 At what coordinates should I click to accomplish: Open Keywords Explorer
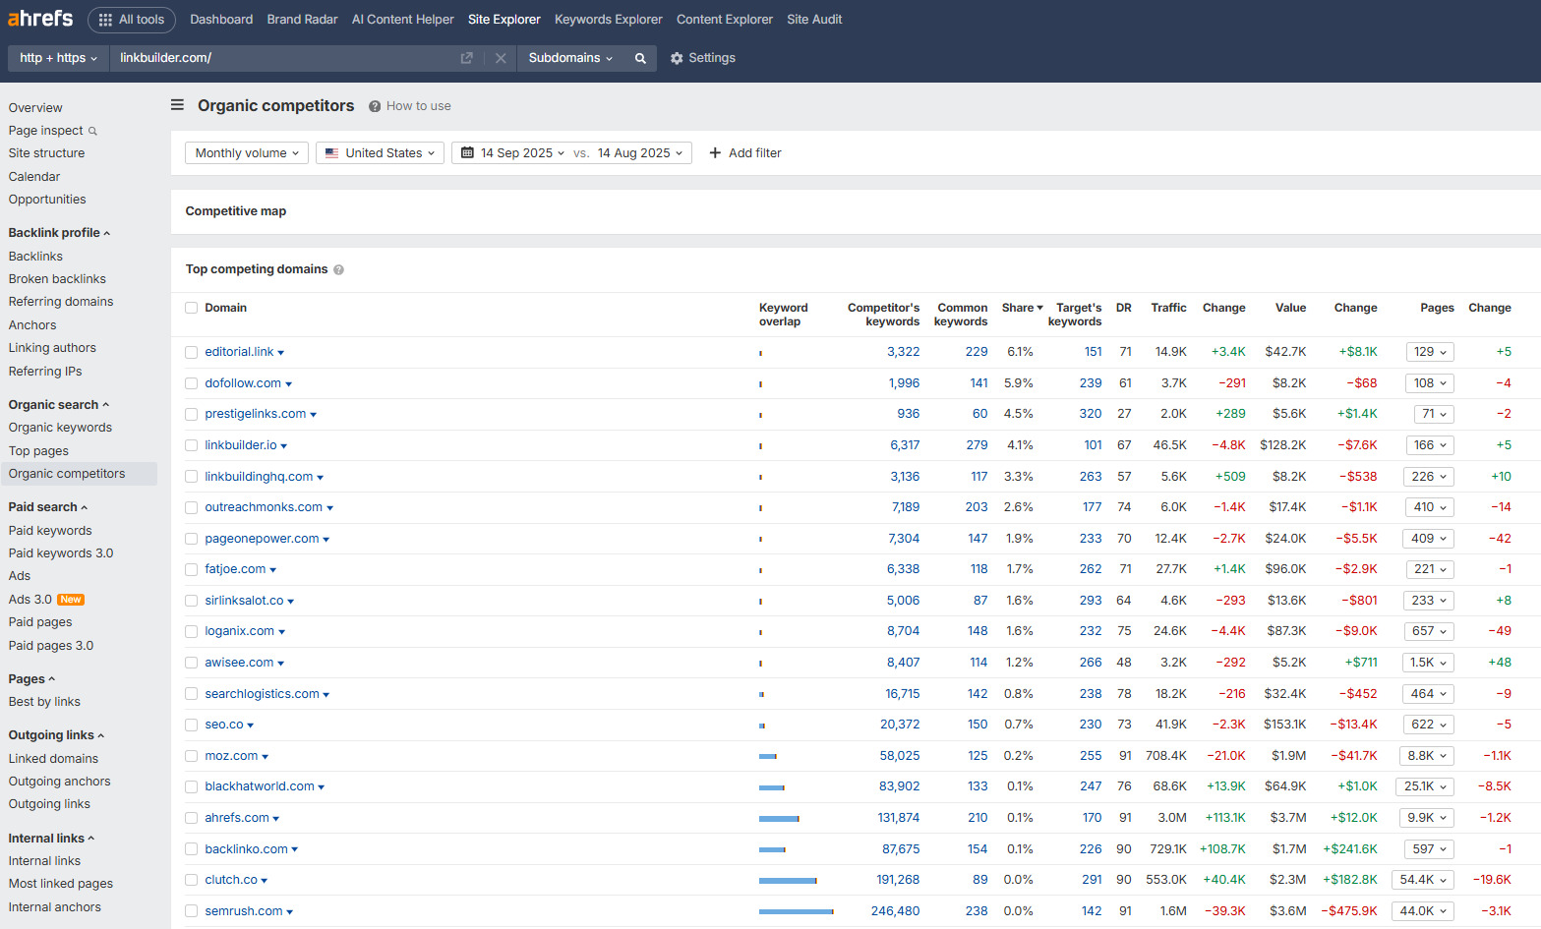coord(609,20)
